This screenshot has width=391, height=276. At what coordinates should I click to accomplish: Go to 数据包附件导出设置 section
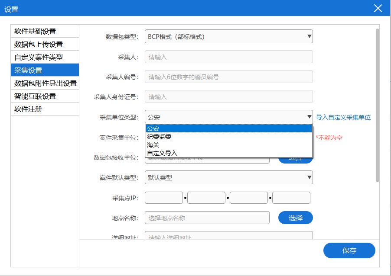[45, 83]
